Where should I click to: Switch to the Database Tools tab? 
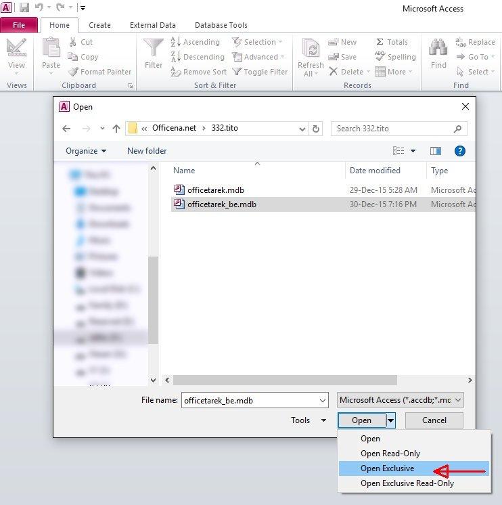coord(221,25)
